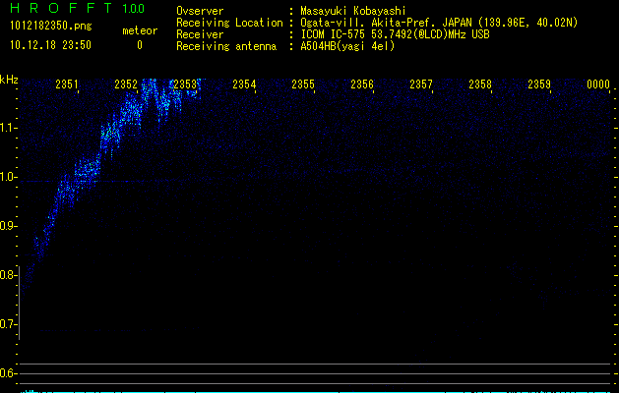Click the 0.6 kHz axis label
The image size is (619, 393).
click(8, 373)
